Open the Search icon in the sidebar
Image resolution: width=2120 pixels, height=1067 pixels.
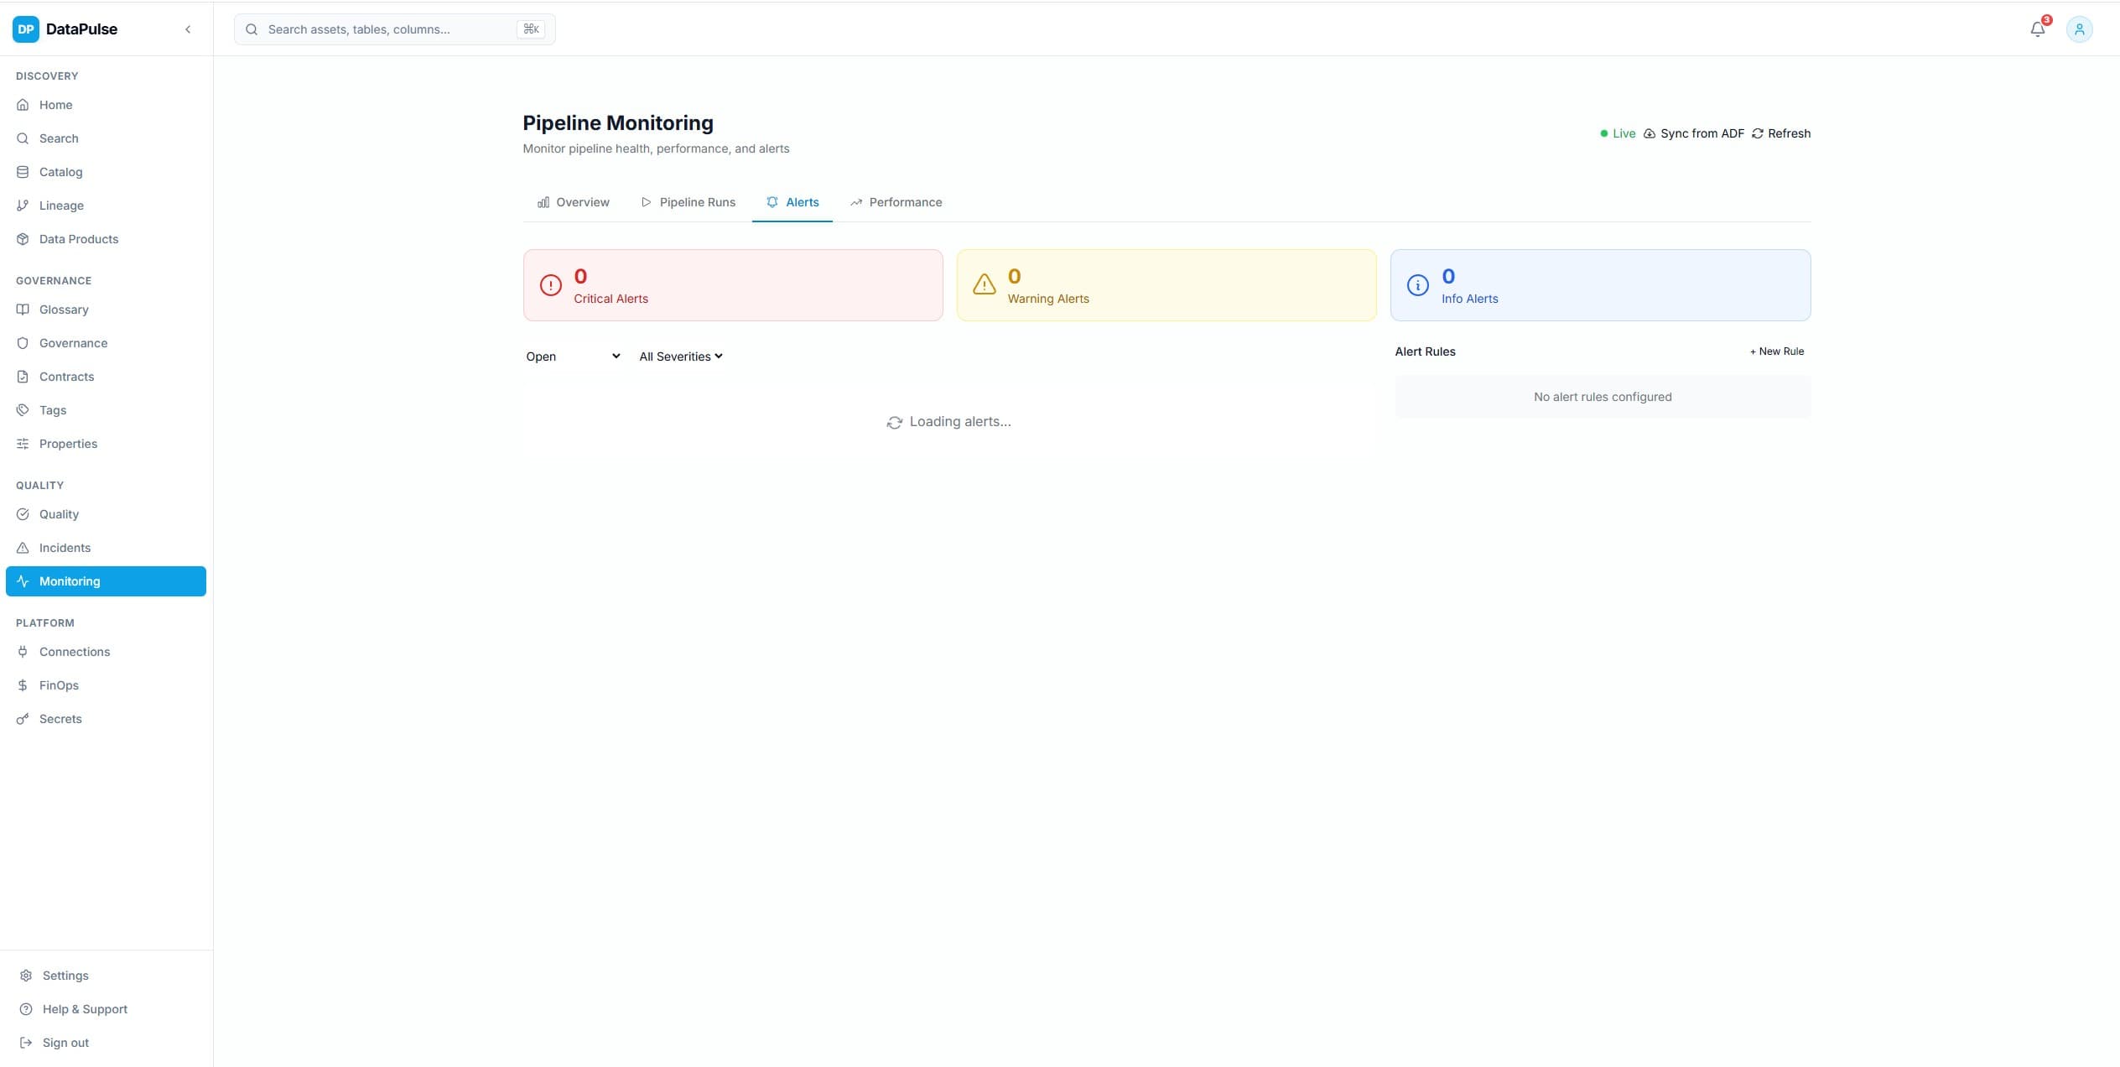click(x=23, y=138)
